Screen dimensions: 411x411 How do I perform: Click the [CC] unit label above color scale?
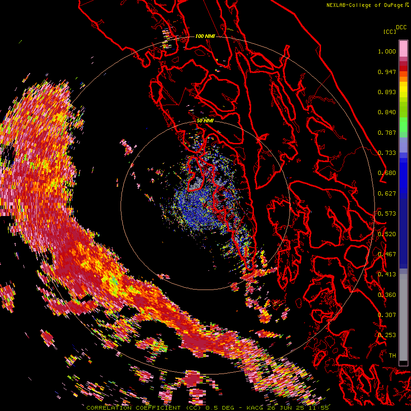point(390,32)
